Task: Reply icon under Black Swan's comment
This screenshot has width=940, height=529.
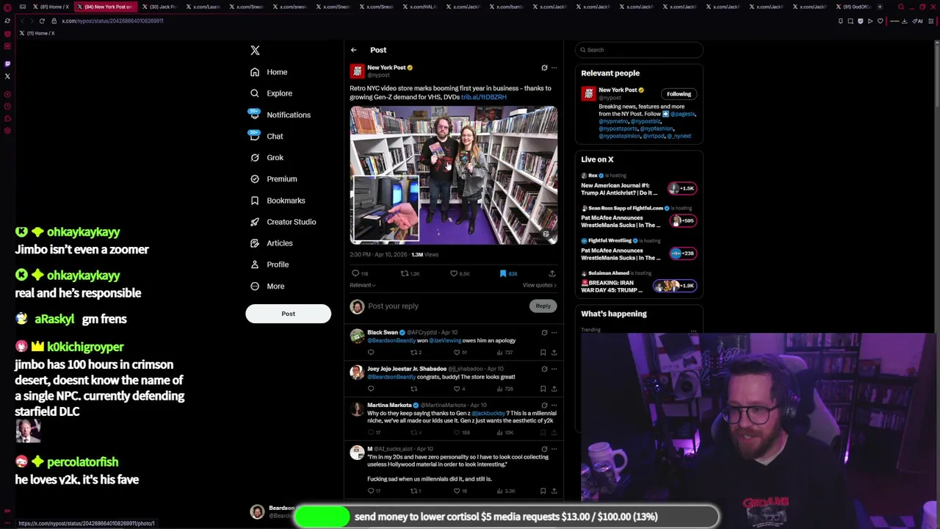Action: (371, 352)
